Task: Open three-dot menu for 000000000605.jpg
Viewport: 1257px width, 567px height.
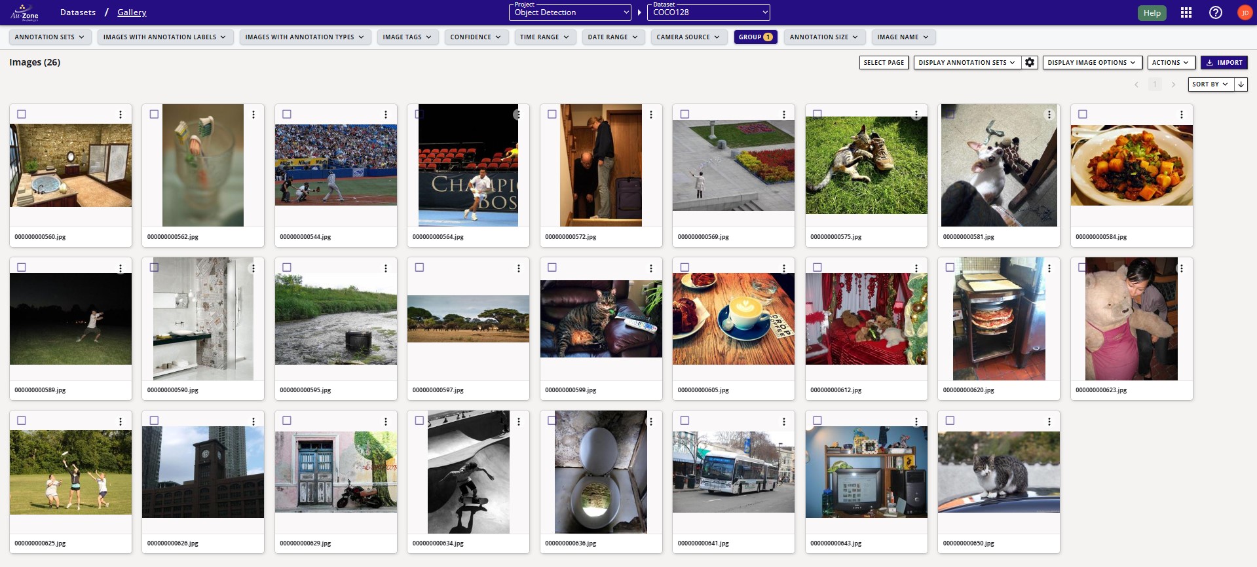Action: coord(783,268)
